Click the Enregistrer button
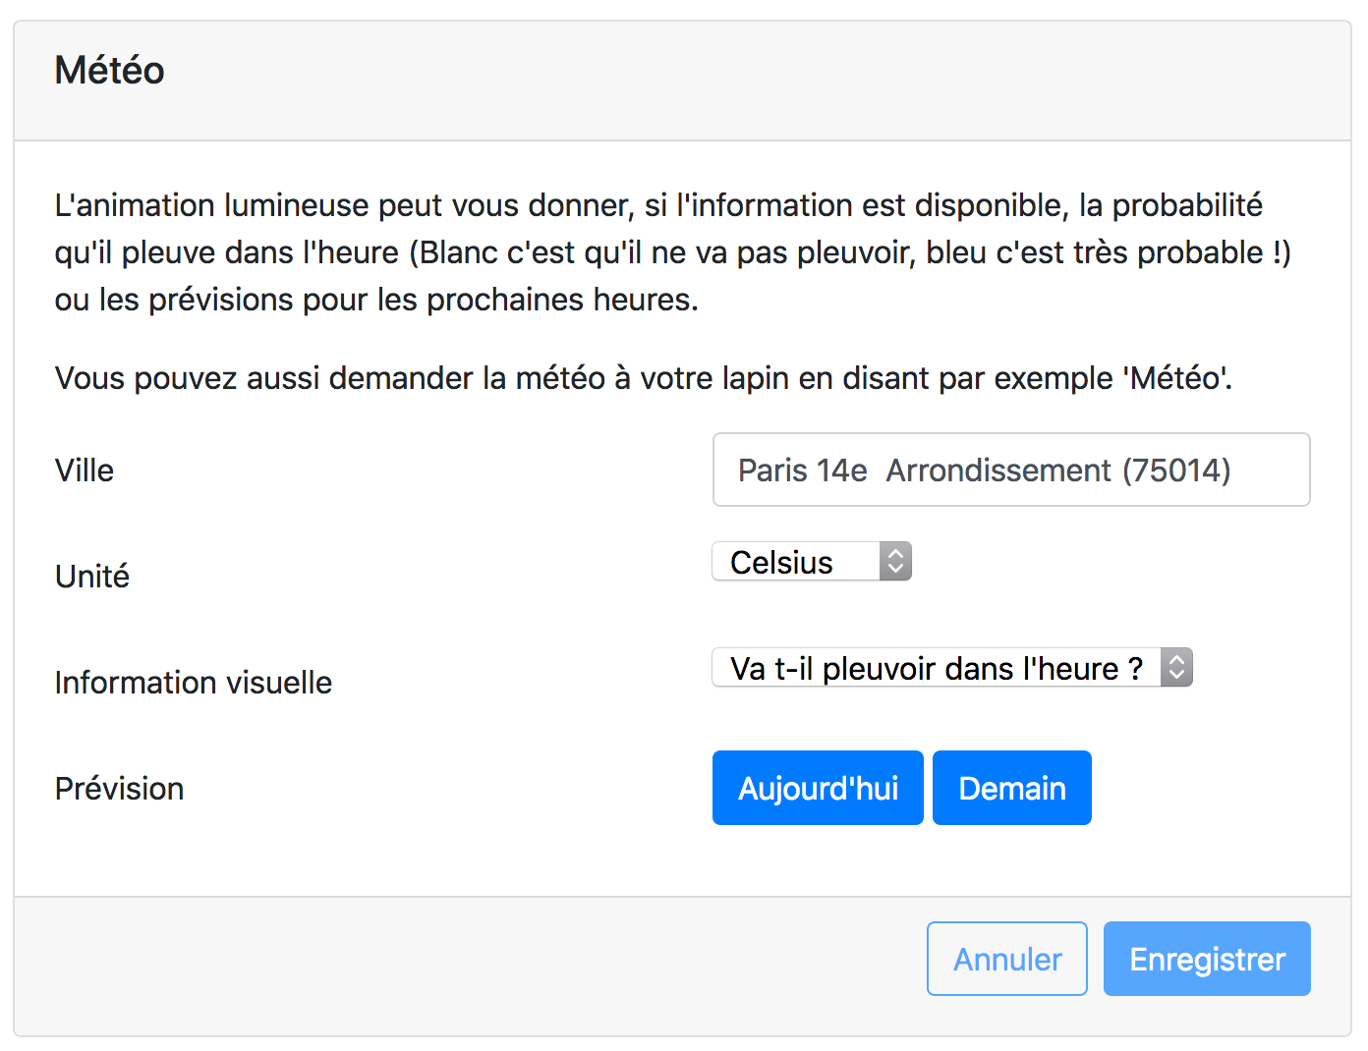Image resolution: width=1368 pixels, height=1051 pixels. click(1207, 959)
